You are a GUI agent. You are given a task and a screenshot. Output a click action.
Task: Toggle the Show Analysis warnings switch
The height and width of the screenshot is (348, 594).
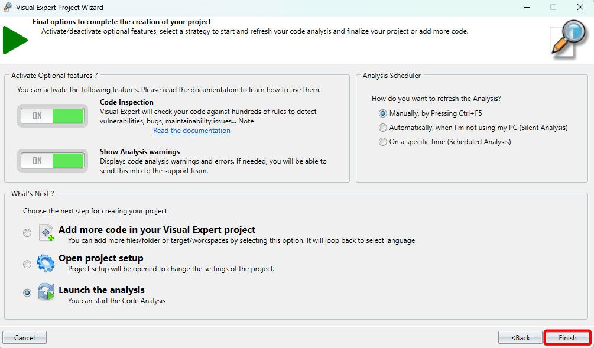pos(52,161)
